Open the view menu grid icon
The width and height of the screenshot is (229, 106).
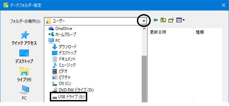(181, 20)
